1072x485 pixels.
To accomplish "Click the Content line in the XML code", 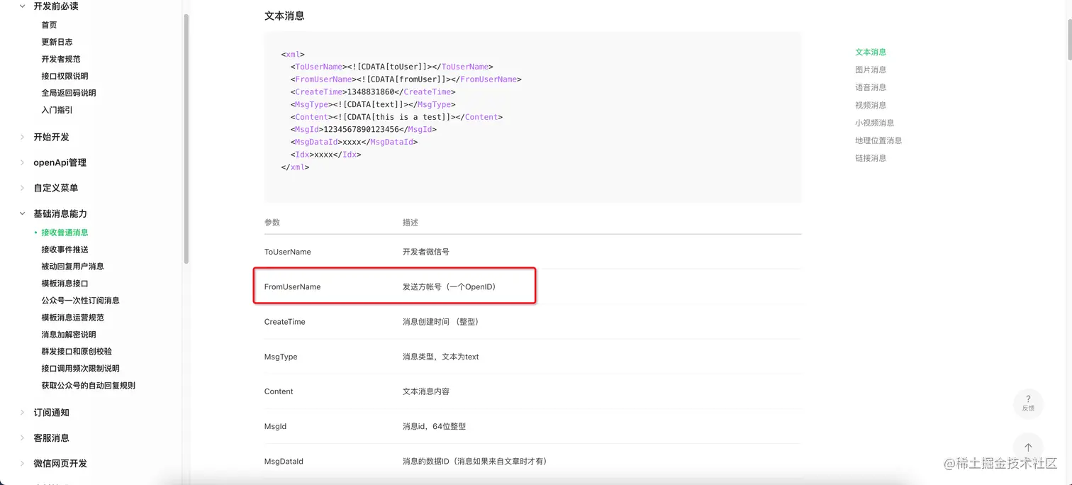I will click(396, 117).
